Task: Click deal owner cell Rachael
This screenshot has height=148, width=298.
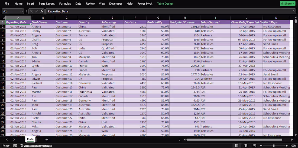Action: point(43,83)
